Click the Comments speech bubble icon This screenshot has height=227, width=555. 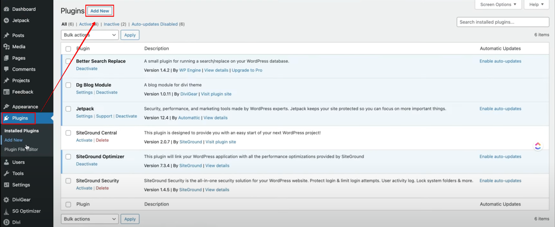click(6, 69)
